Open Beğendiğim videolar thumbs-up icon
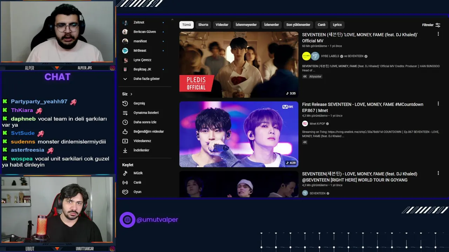Image resolution: width=449 pixels, height=252 pixels. 125,132
